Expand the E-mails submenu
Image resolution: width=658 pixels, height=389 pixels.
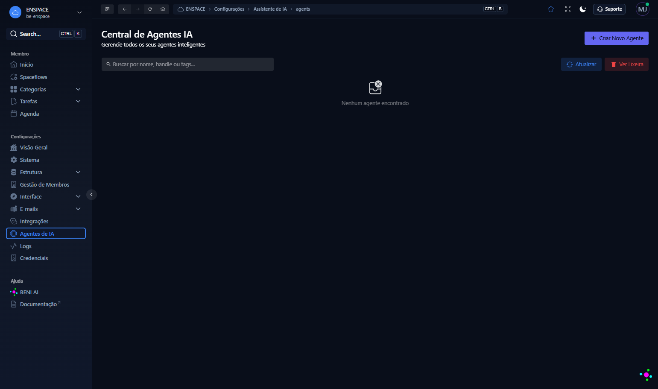point(78,209)
